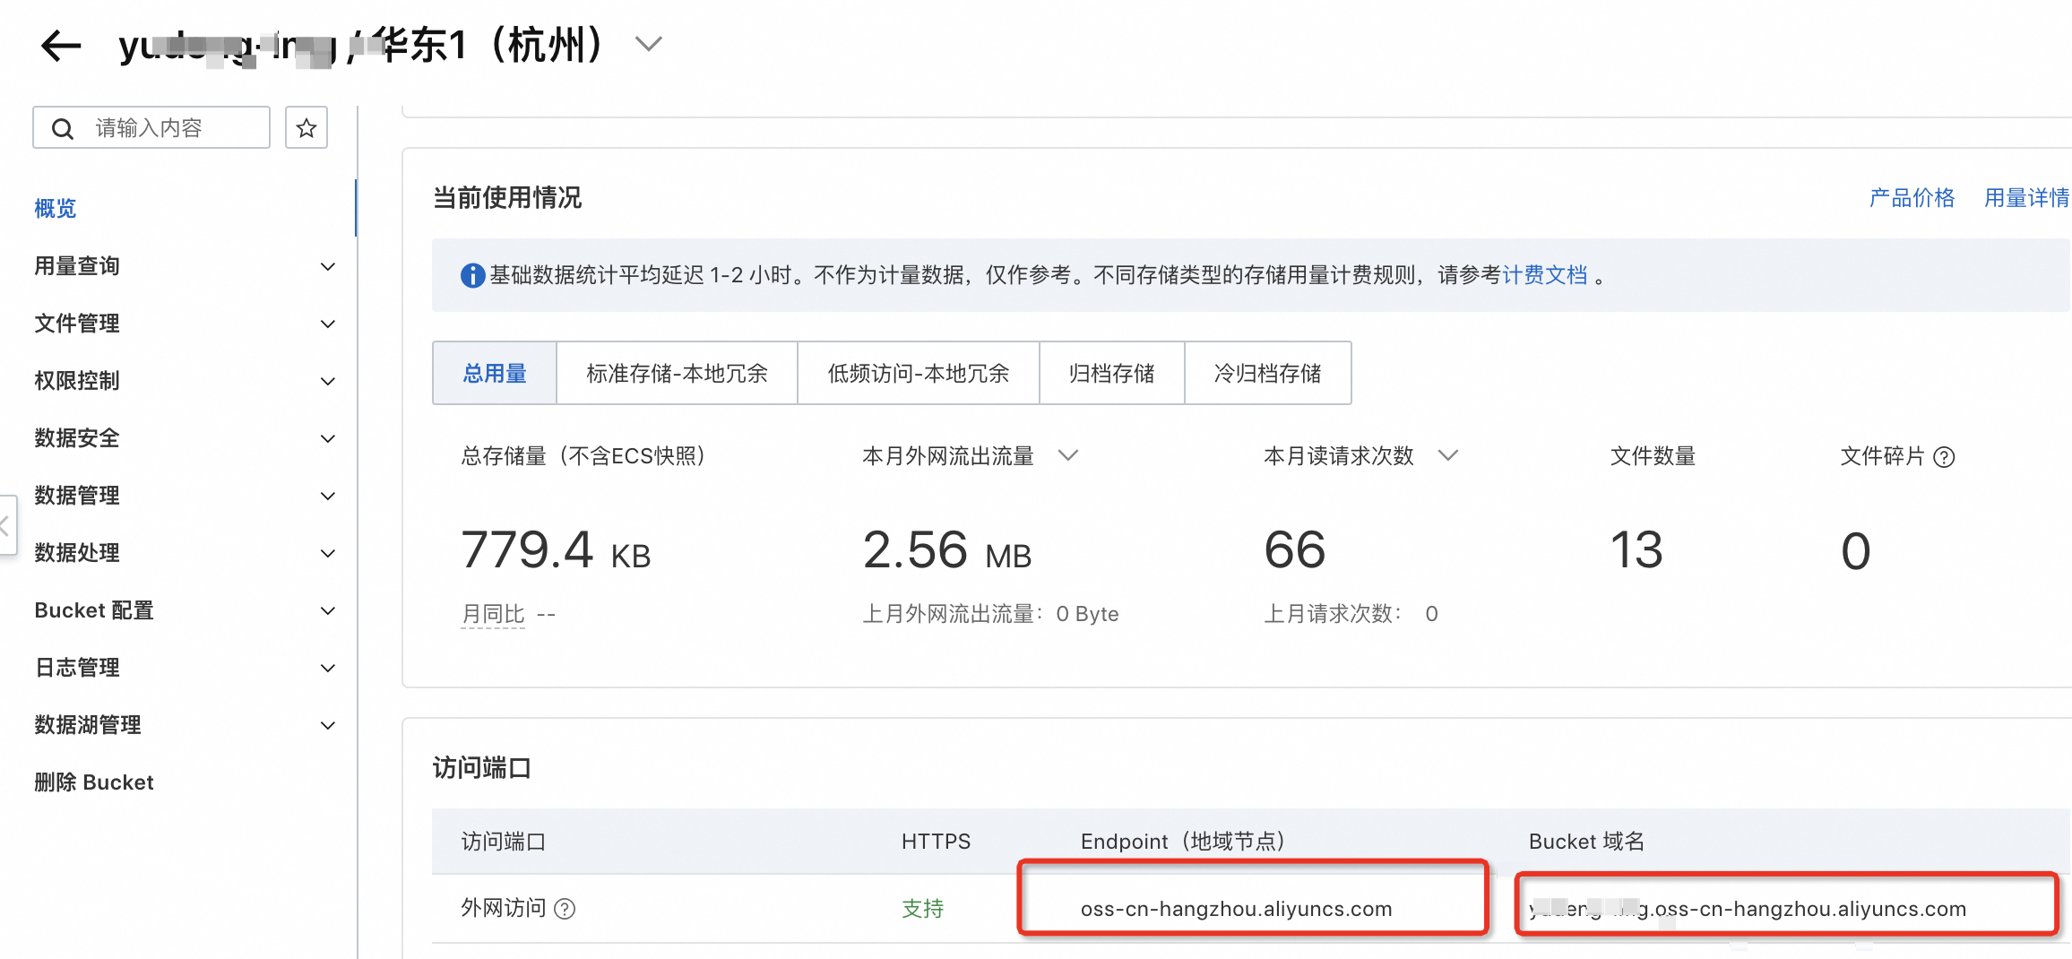Focus the 请输入内容 search field
The image size is (2072, 959).
pyautogui.click(x=151, y=127)
